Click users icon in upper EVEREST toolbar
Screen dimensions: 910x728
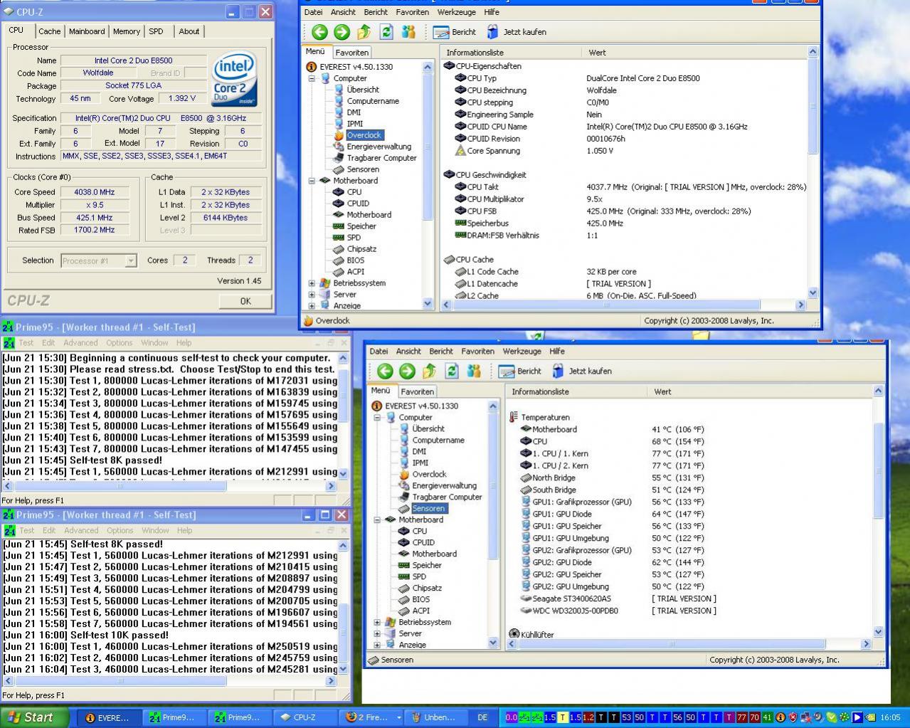(x=408, y=32)
